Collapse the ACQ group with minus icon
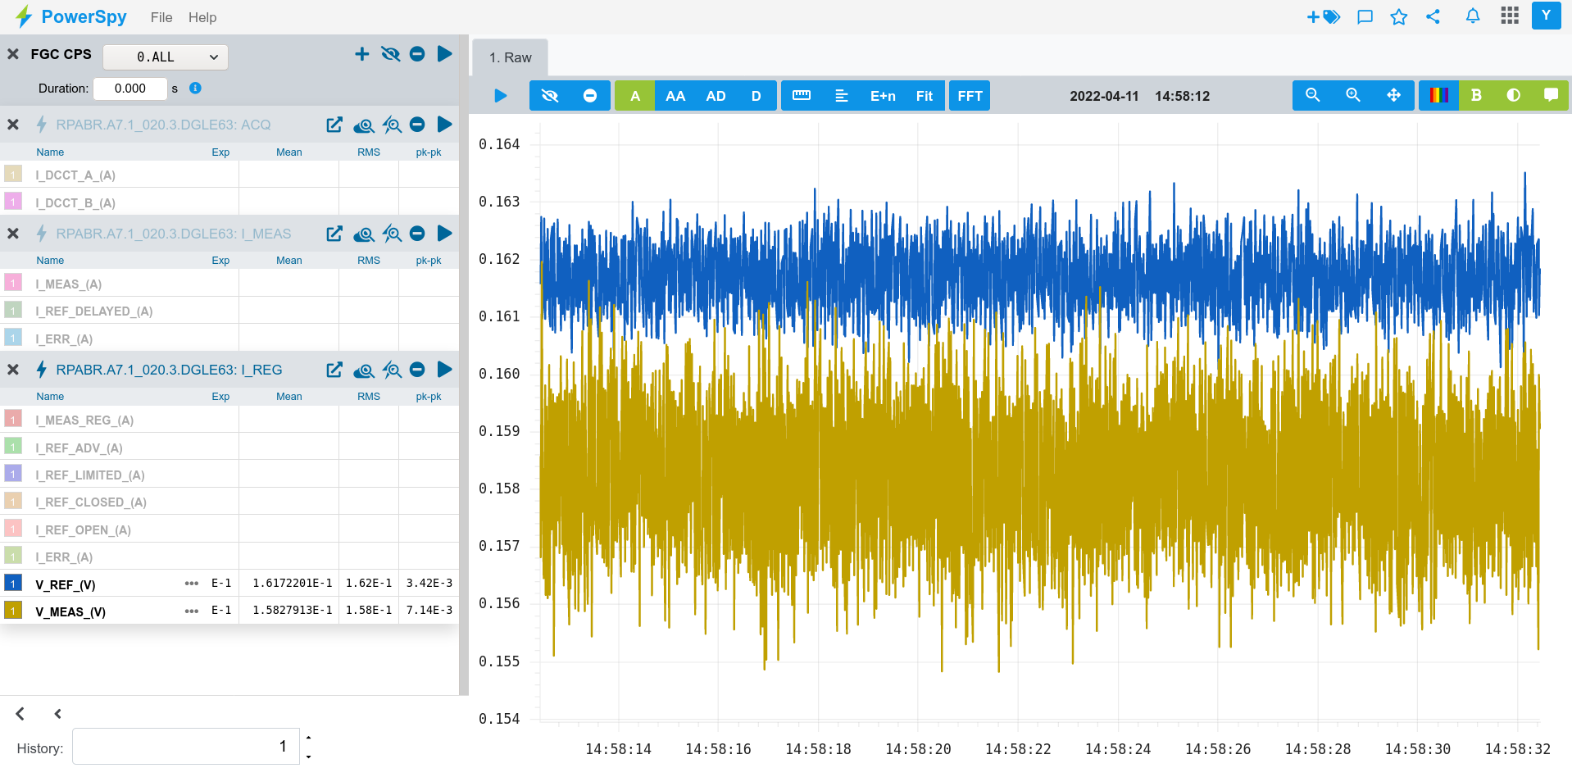 coord(417,125)
